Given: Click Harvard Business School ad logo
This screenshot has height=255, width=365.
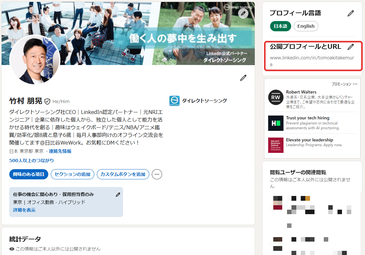Looking at the screenshot, I should point(276,145).
